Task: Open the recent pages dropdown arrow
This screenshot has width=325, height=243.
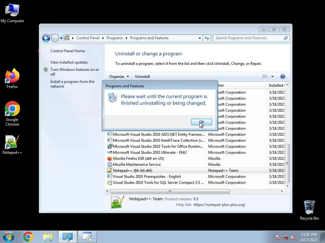Action: [61, 38]
